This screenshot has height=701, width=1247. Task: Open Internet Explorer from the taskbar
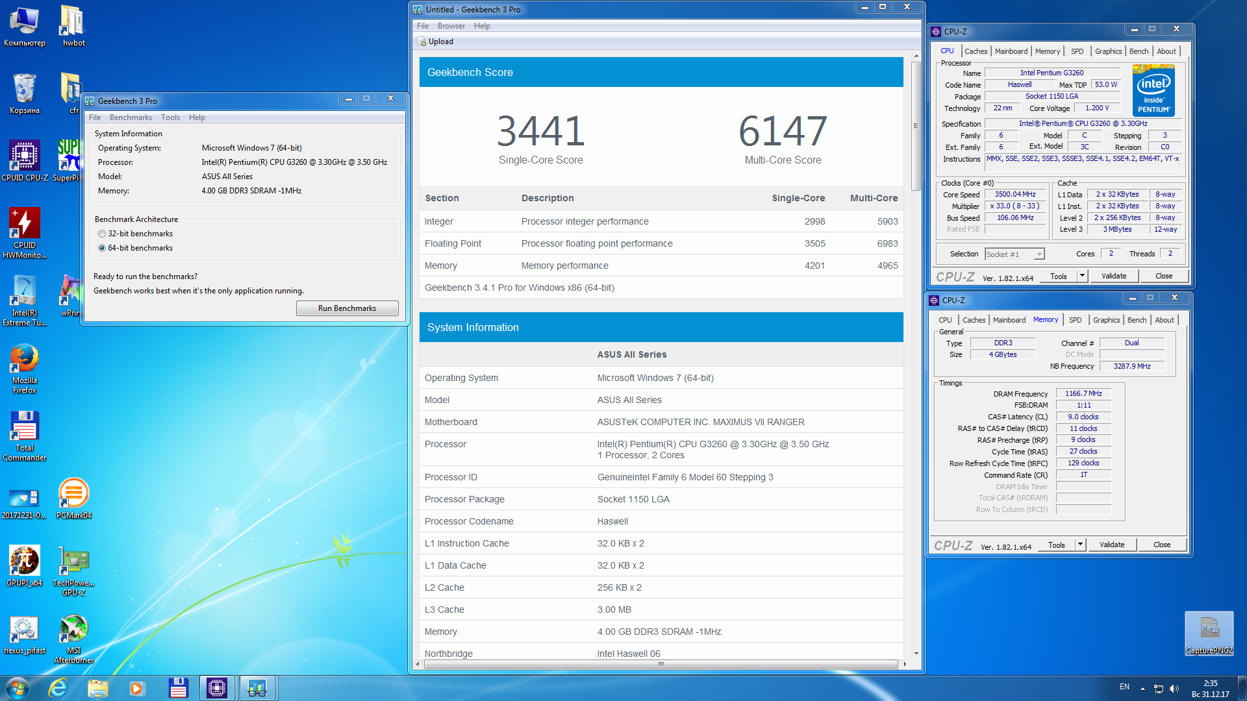pyautogui.click(x=58, y=688)
